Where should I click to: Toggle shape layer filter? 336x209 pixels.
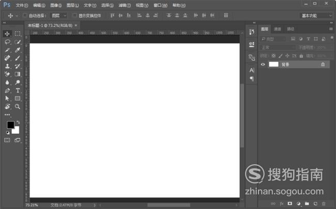click(316, 39)
